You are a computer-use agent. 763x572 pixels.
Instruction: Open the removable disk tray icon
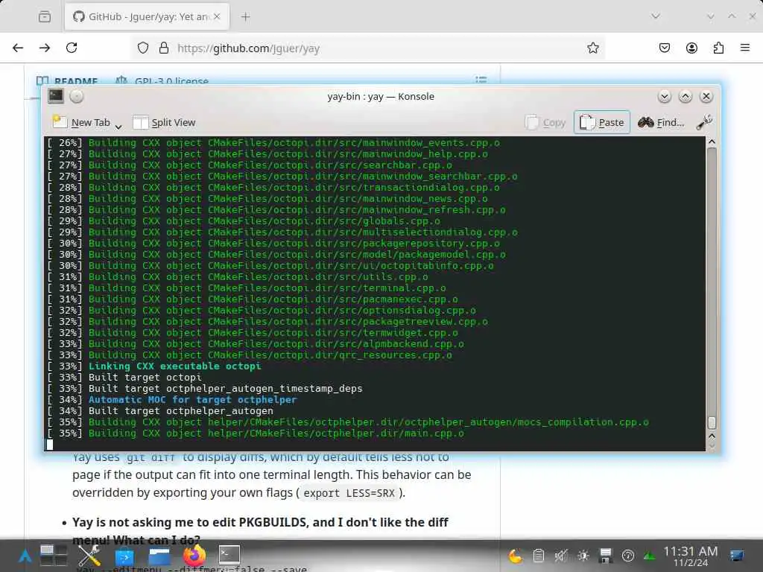tap(605, 556)
